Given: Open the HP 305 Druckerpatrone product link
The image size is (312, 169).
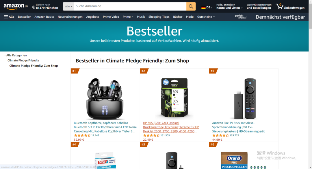Looking at the screenshot, I should click(171, 127).
